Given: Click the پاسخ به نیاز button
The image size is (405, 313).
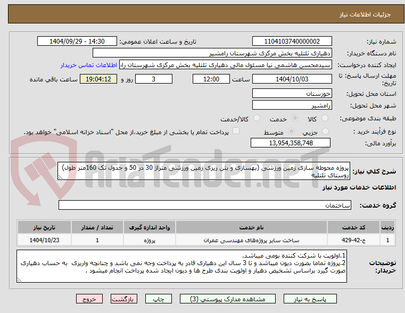Looking at the screenshot, I should click(x=310, y=299).
